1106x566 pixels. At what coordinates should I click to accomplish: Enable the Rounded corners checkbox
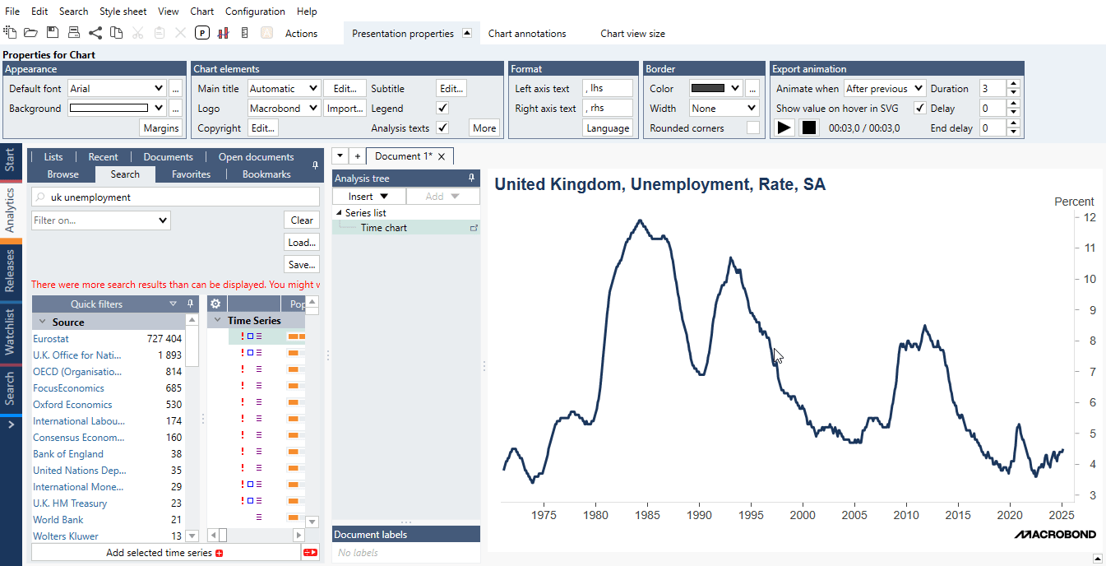[752, 128]
